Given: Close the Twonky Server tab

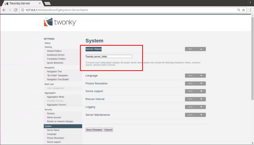Looking at the screenshot, I should (40, 3).
